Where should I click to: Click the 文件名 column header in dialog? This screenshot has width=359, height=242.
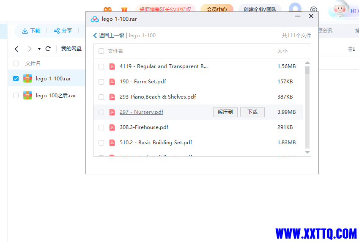[115, 51]
